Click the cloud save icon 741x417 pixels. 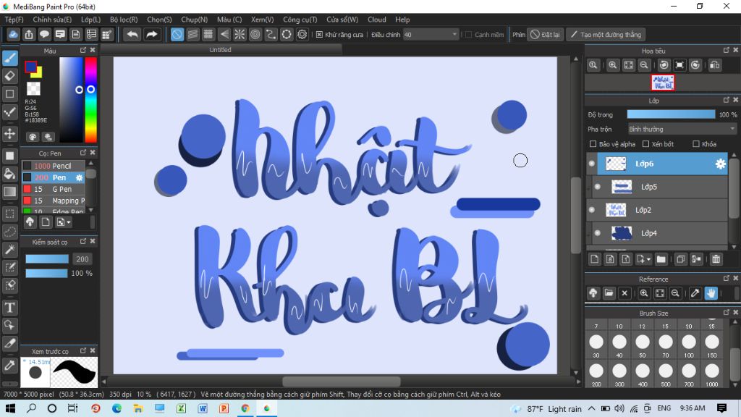[x=13, y=35]
